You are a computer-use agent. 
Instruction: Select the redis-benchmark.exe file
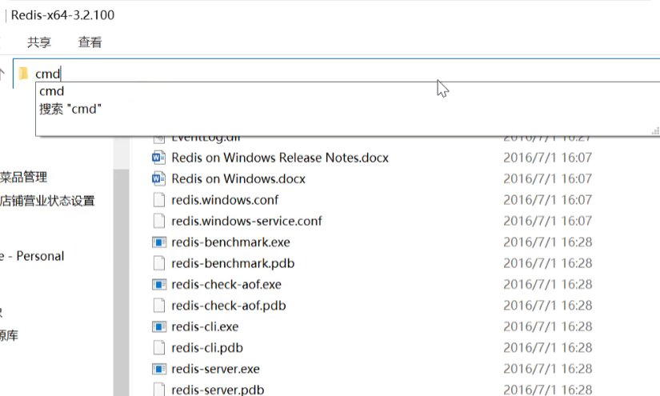tap(230, 242)
